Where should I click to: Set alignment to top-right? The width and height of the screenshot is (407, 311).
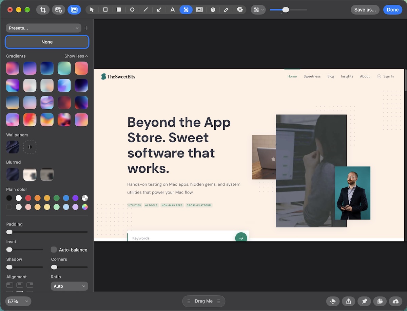pos(30,285)
